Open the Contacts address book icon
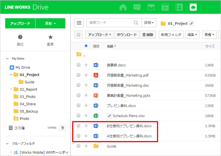 click(179, 7)
